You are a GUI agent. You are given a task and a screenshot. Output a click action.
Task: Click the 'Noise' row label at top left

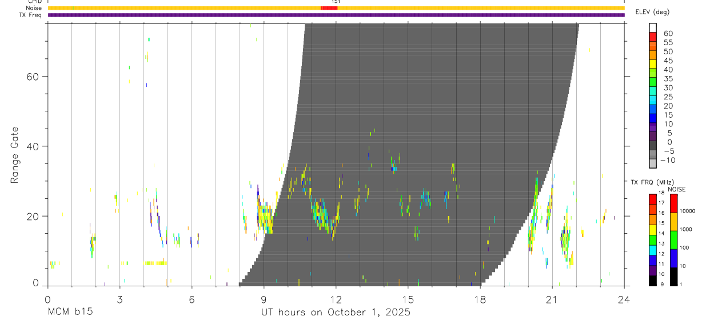coord(34,8)
